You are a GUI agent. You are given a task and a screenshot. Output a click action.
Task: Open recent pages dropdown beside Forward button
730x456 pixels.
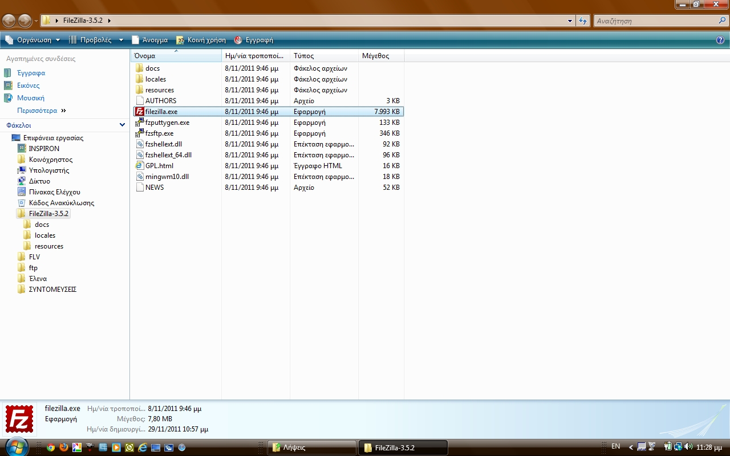pyautogui.click(x=36, y=21)
